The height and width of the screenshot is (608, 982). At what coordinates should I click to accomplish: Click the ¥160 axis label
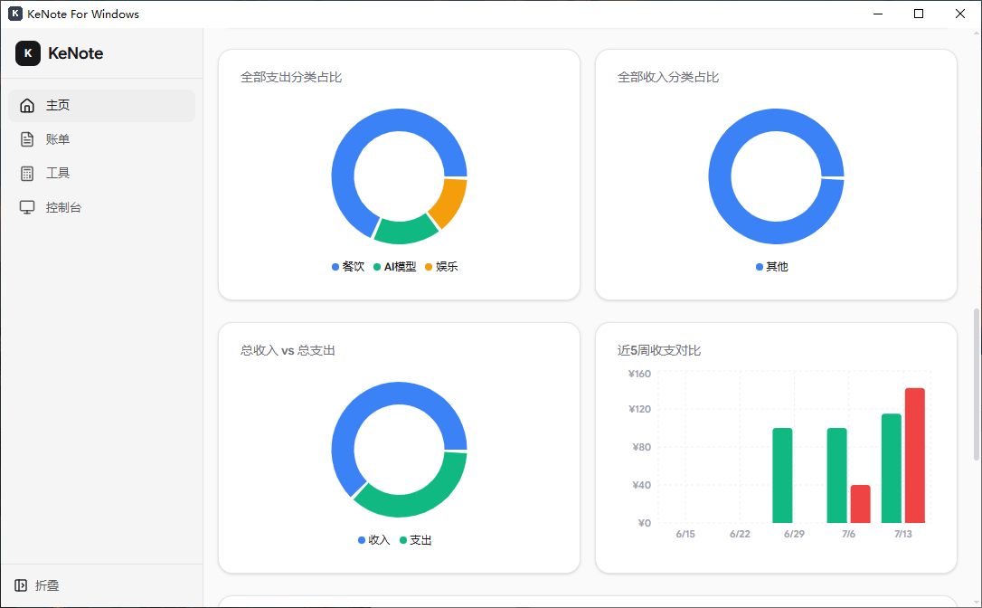(639, 374)
